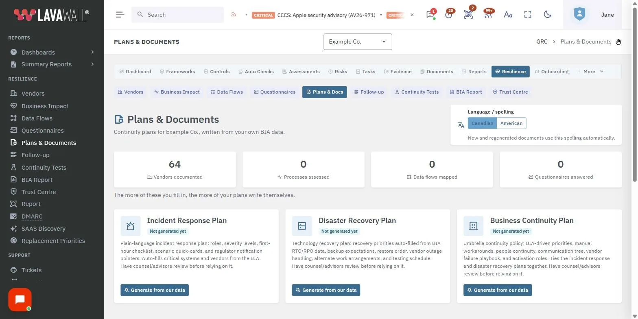
Task: Click the Business Continuity Plan building icon
Action: [x=473, y=226]
